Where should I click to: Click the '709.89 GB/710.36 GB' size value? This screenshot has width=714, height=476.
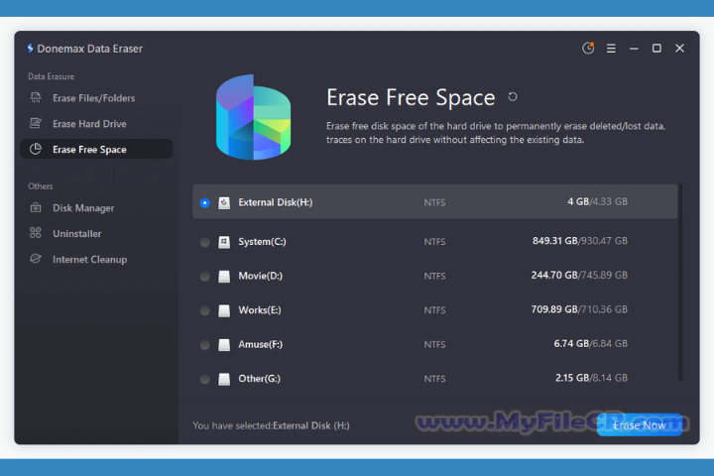tap(579, 309)
